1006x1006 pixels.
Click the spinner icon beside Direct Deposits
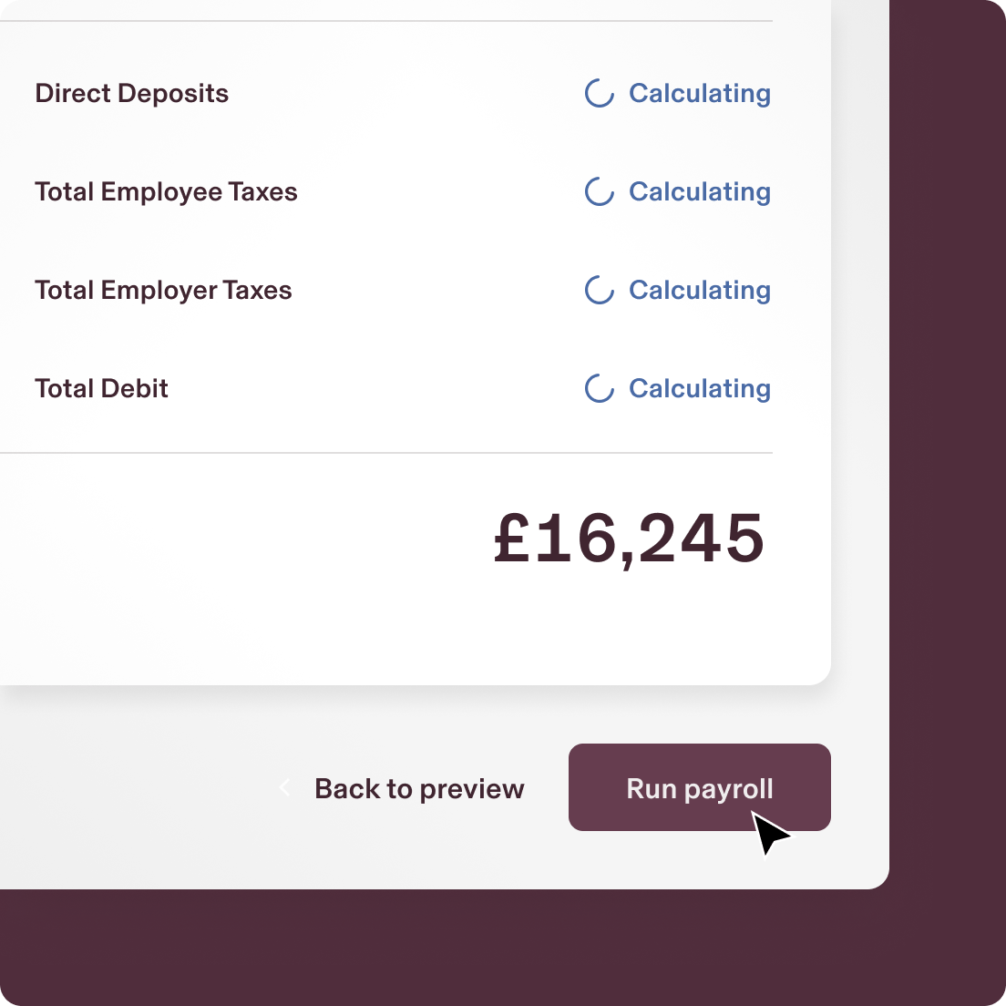click(x=599, y=93)
